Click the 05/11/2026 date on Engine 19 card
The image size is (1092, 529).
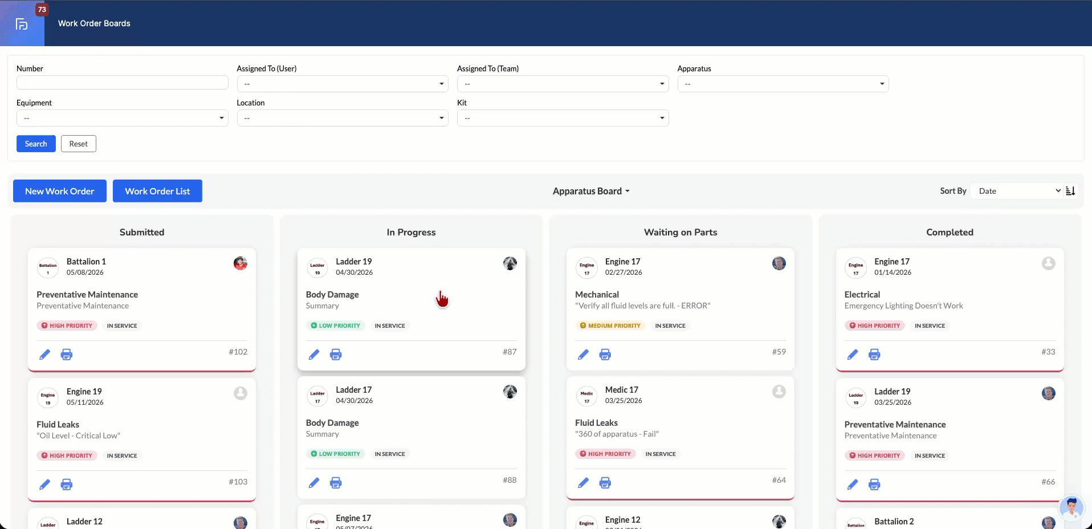[x=85, y=402]
